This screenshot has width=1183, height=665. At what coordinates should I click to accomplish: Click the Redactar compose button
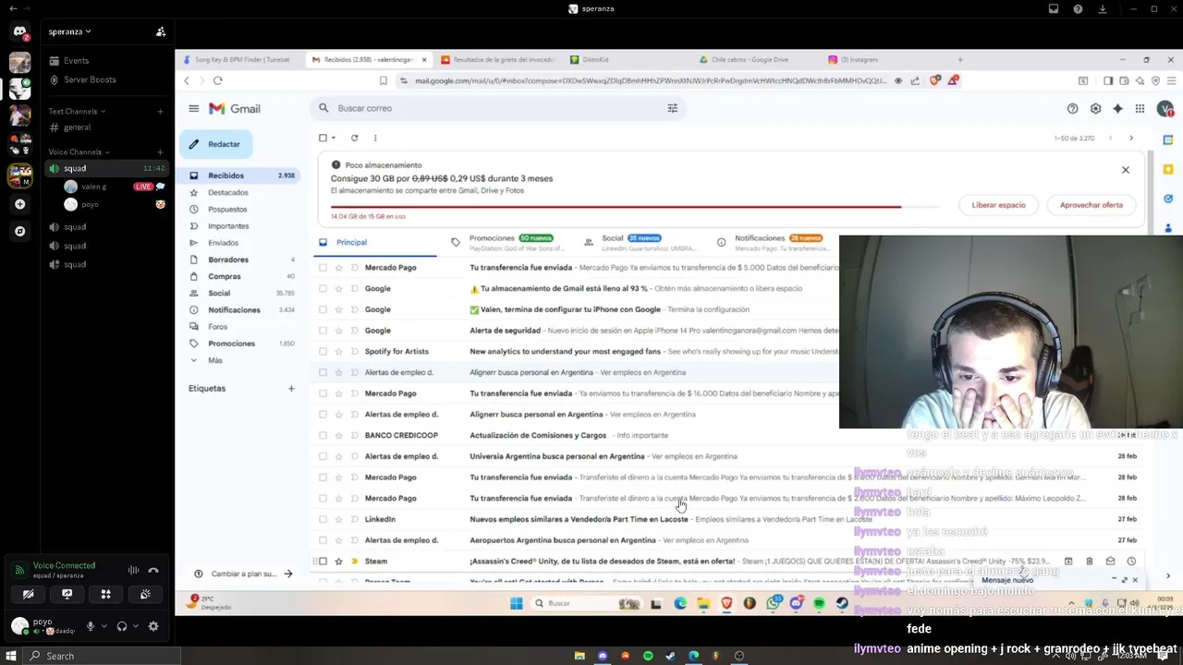coord(215,144)
